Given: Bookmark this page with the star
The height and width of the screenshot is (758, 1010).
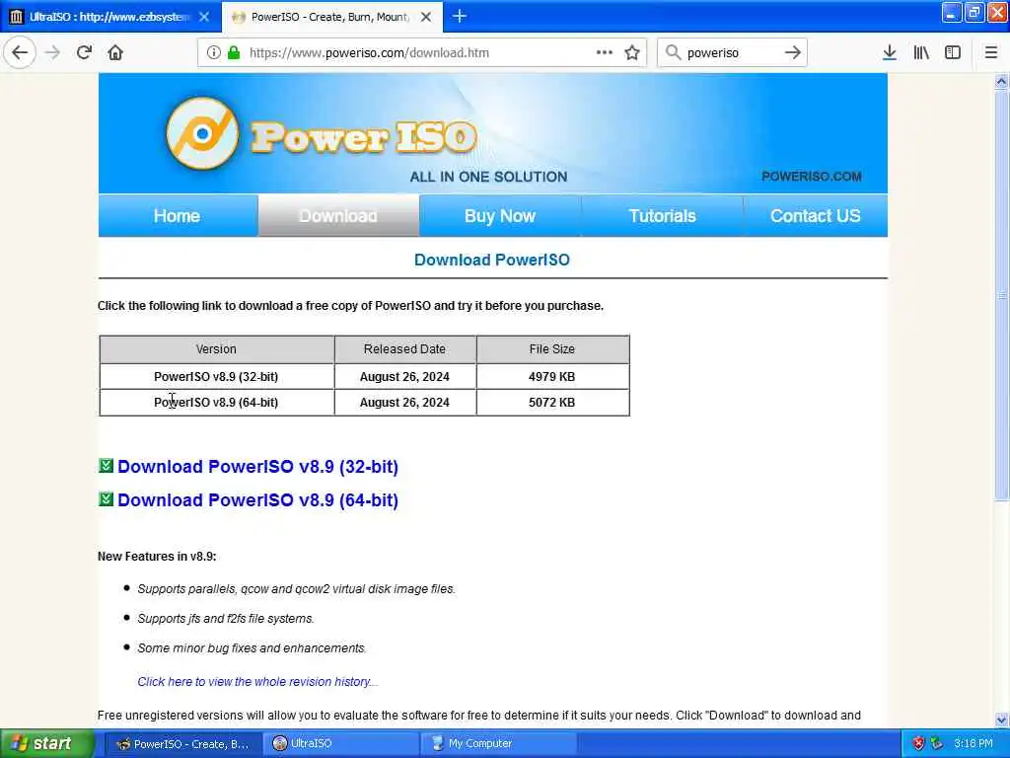Looking at the screenshot, I should pos(632,52).
